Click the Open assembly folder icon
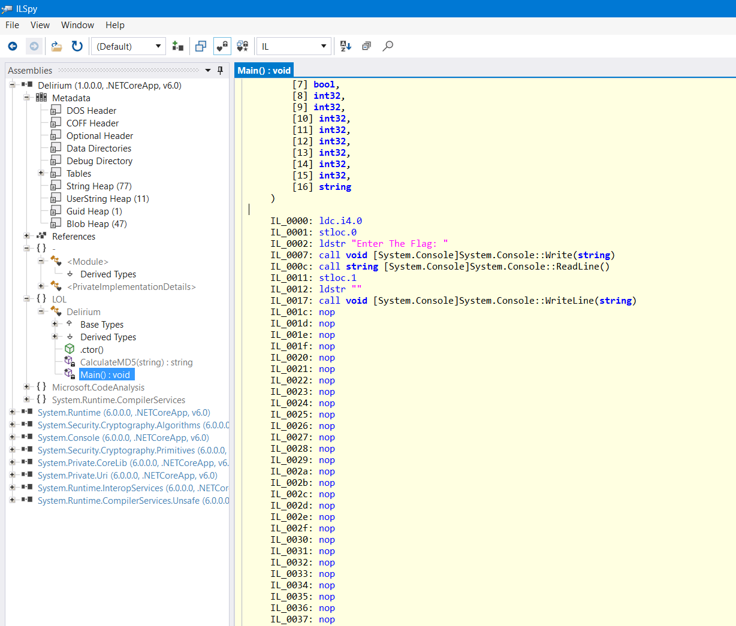The width and height of the screenshot is (736, 626). click(56, 46)
